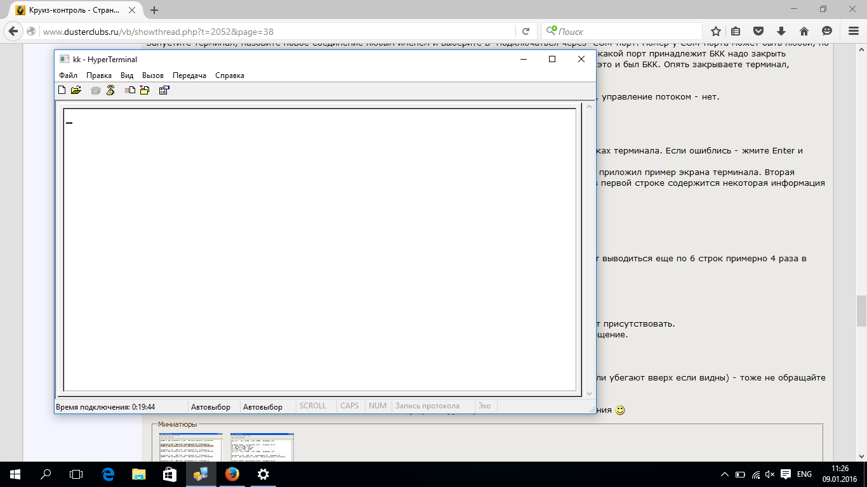Click the Firefox Поиск search box
Image resolution: width=867 pixels, height=487 pixels.
[x=622, y=31]
